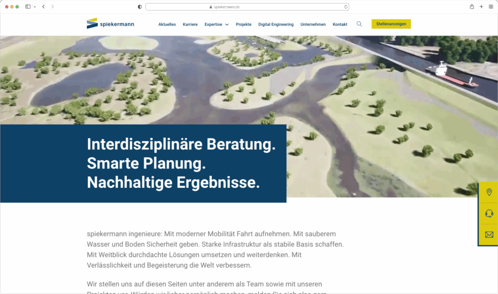Click the privacy shield icon
This screenshot has width=498, height=294.
click(140, 7)
